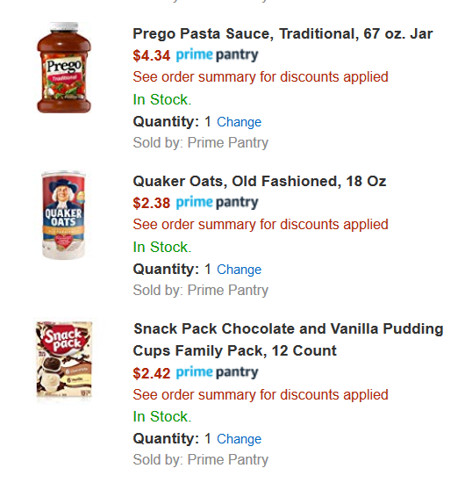
Task: Change quantity for Snack Pack pudding cups
Action: point(240,439)
